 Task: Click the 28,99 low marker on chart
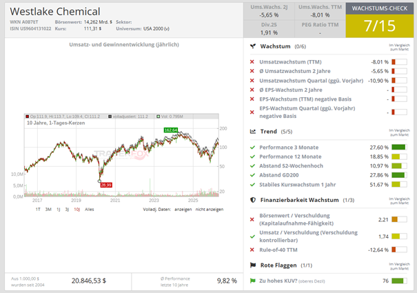coord(106,185)
